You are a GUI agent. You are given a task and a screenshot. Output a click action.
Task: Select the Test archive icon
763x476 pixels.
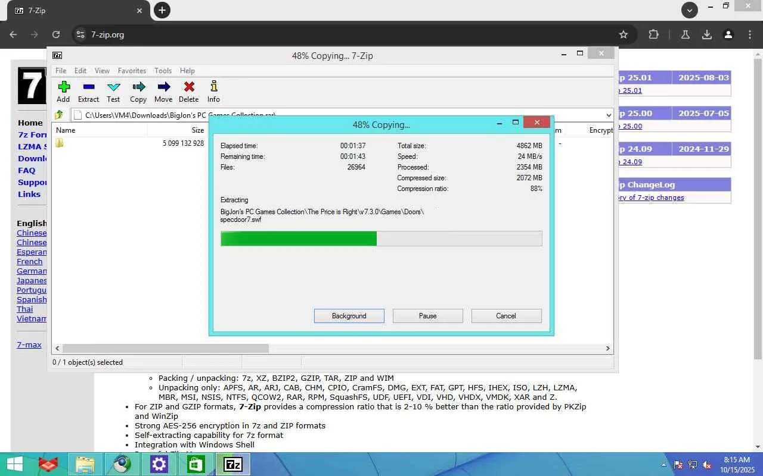click(x=113, y=87)
